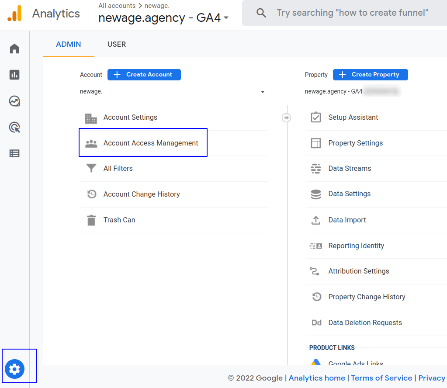Open Data Streams for the property
Screen dimensions: 447x388
point(350,168)
